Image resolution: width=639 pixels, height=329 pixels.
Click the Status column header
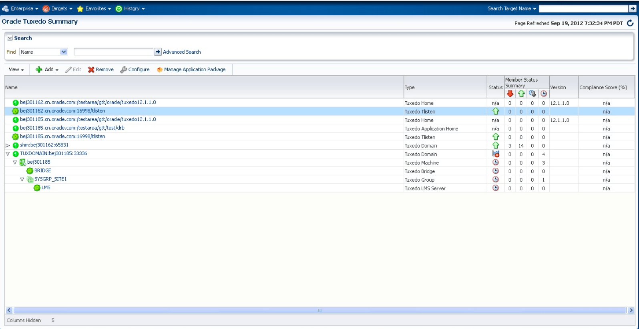click(x=496, y=87)
